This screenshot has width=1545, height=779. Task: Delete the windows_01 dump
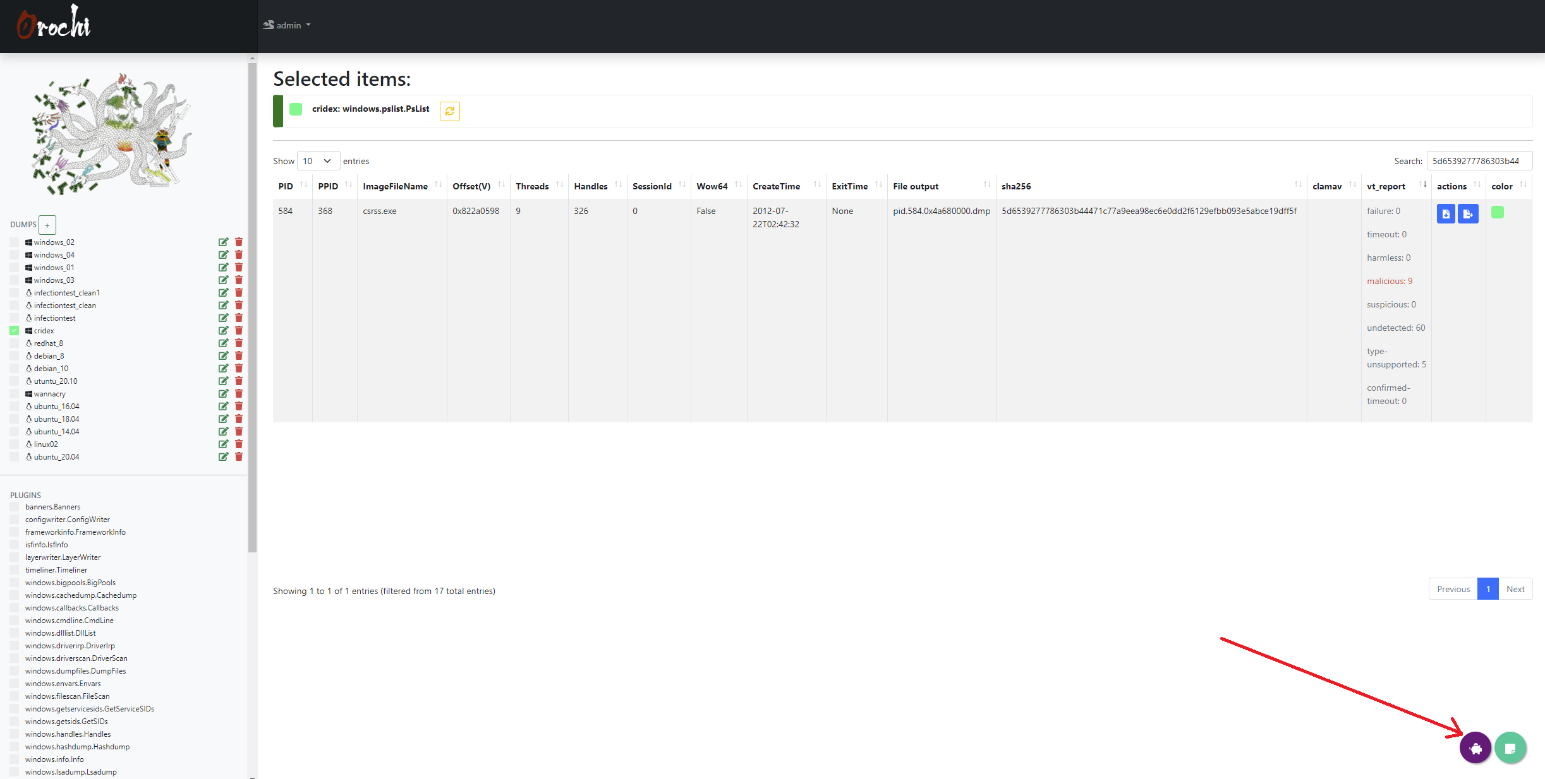(x=239, y=268)
